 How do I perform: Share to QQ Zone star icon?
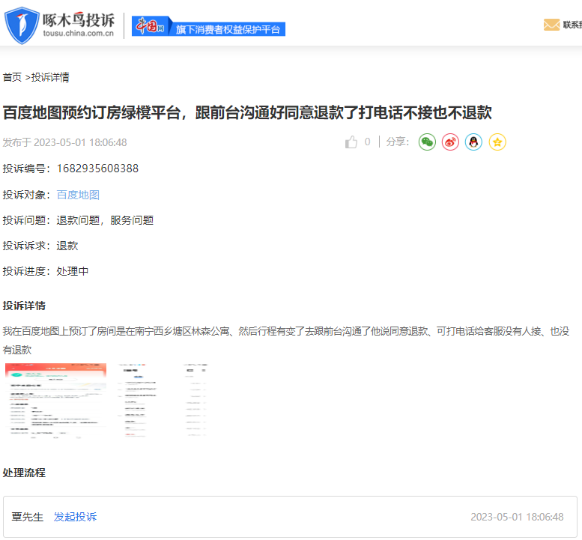(x=497, y=142)
